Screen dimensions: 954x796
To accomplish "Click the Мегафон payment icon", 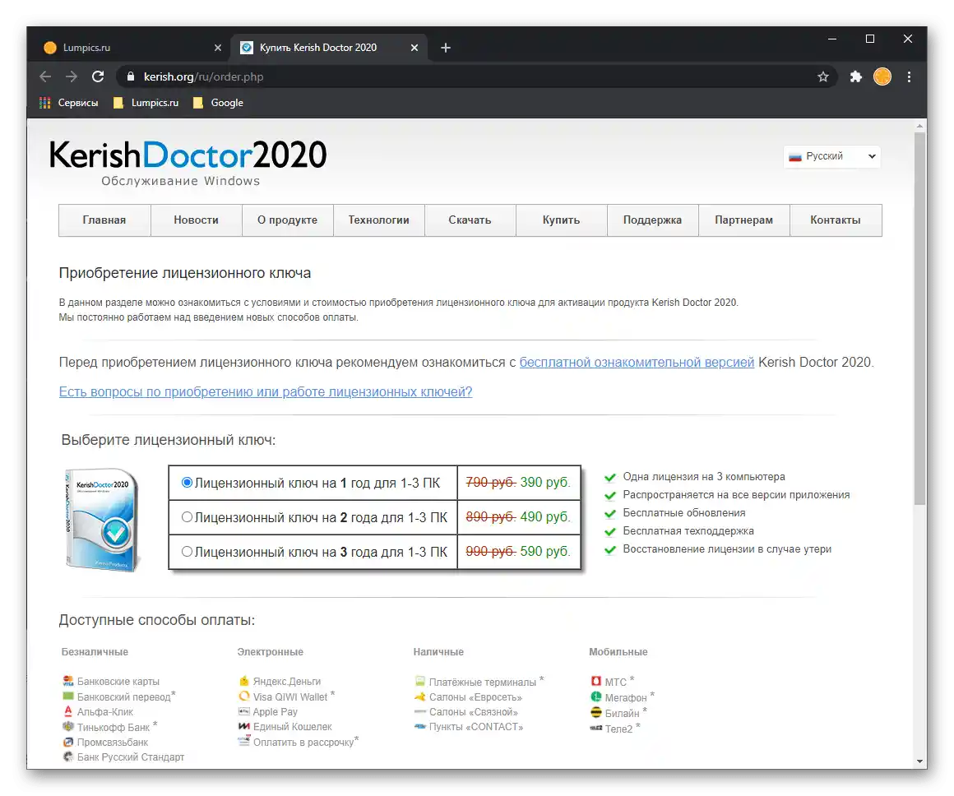I will 595,696.
